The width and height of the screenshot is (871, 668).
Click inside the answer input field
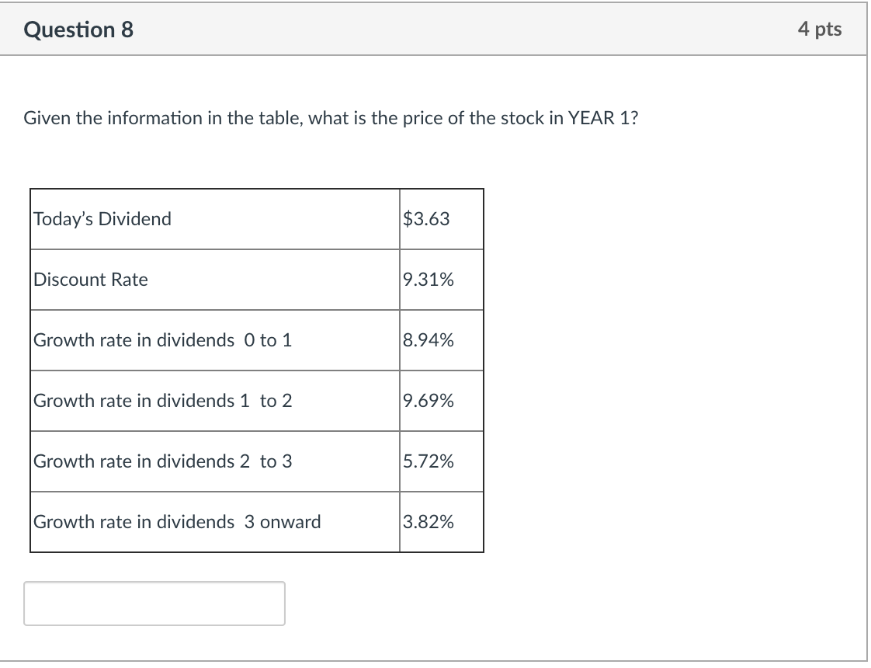pos(153,604)
